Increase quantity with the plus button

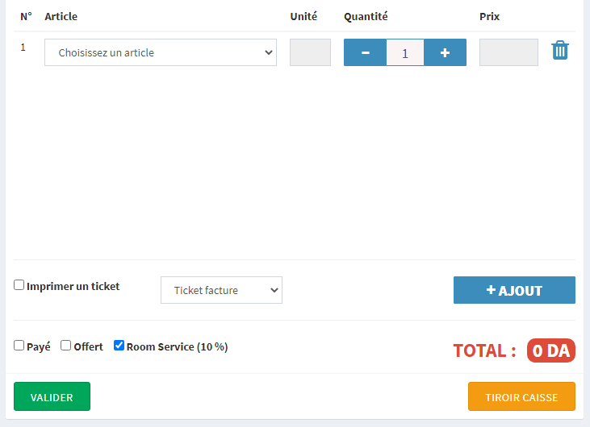tap(445, 52)
